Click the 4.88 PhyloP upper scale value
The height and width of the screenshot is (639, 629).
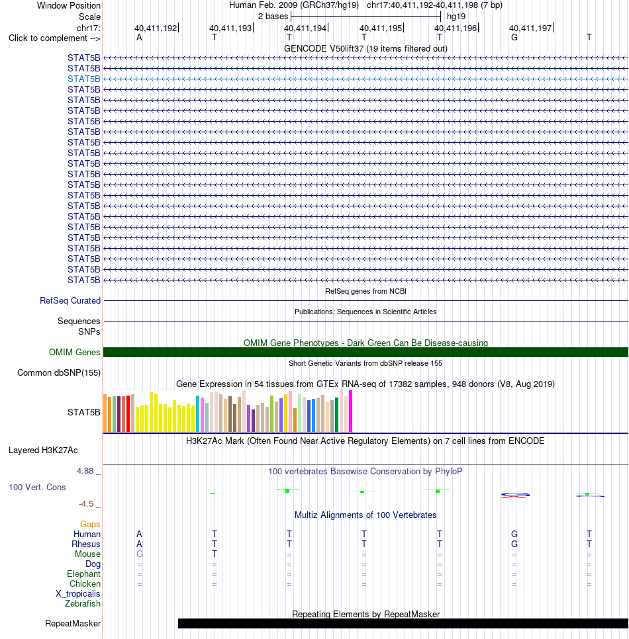tap(85, 471)
